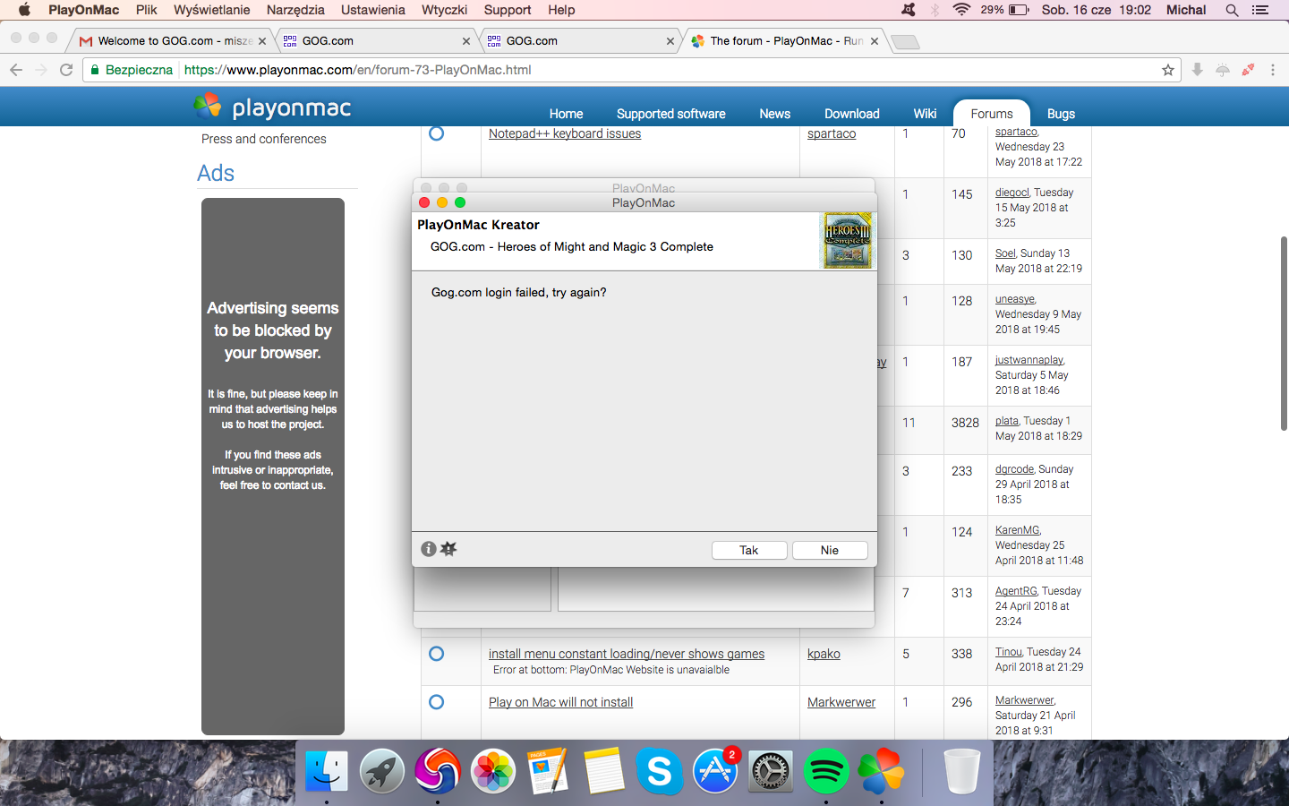The width and height of the screenshot is (1289, 806).
Task: Open the Bugs nav link
Action: 1061,114
